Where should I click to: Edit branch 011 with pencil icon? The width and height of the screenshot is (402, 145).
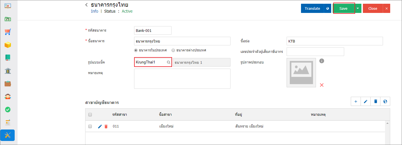pos(100,126)
